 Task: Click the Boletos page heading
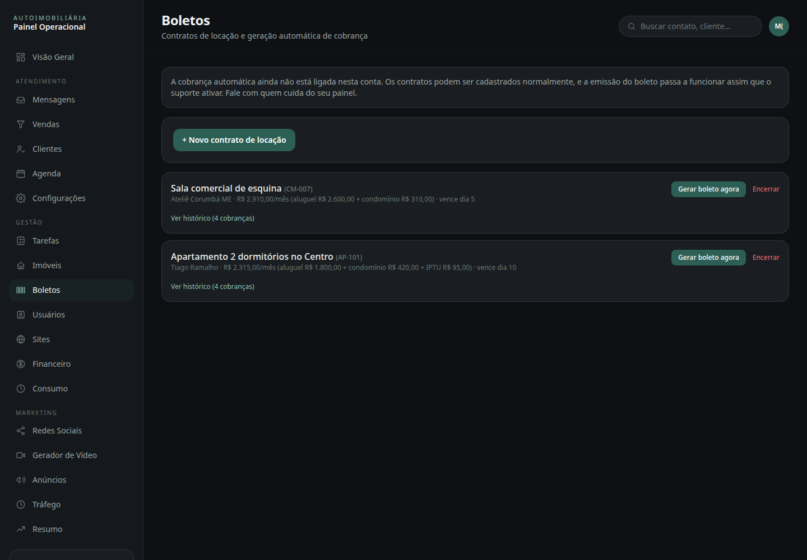point(185,20)
